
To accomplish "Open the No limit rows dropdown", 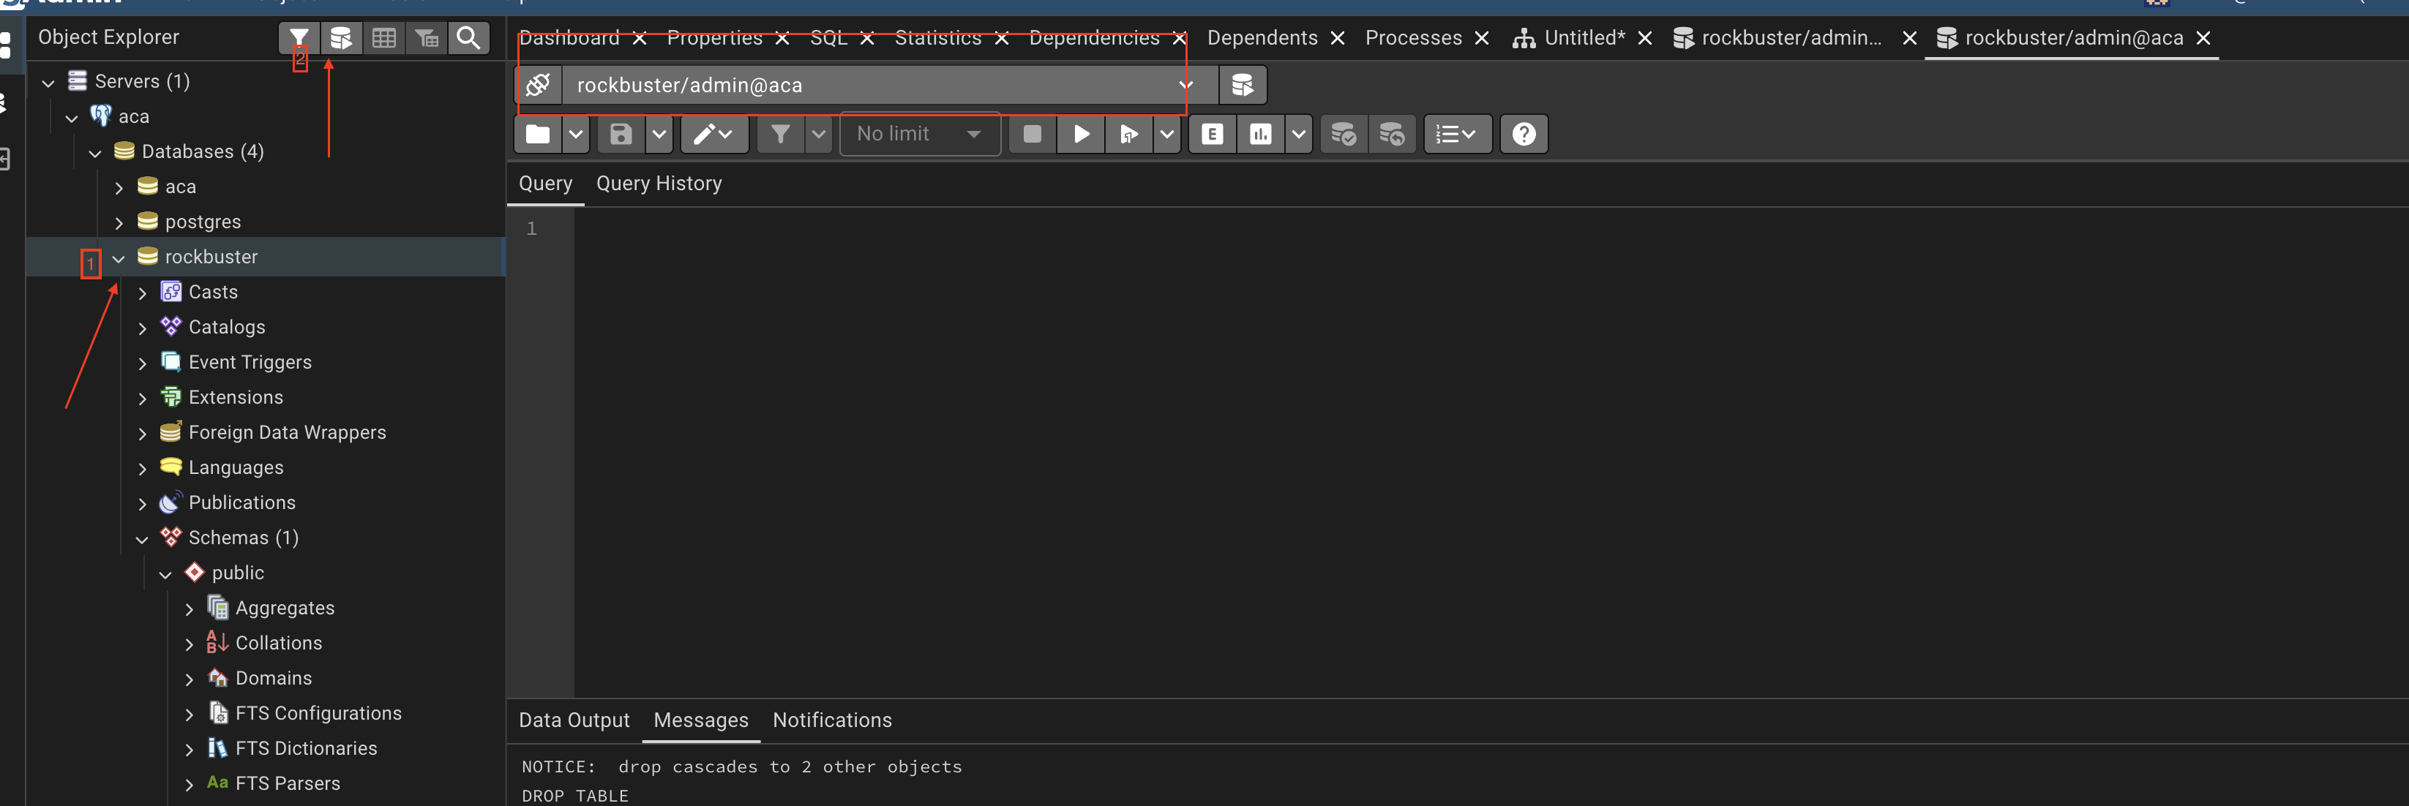I will pyautogui.click(x=919, y=134).
